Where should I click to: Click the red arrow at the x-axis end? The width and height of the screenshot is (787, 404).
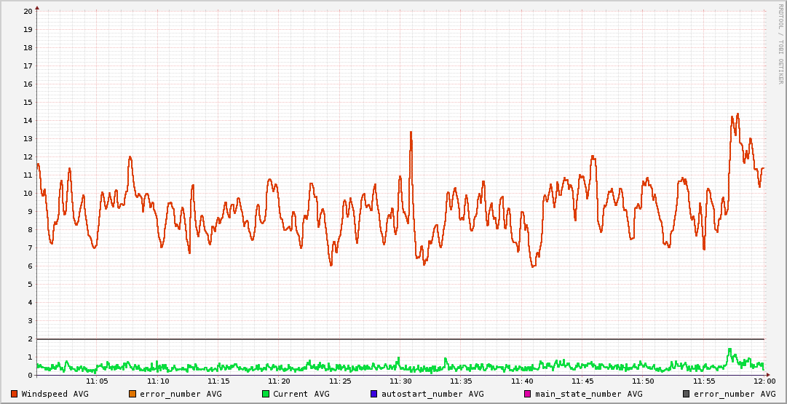(767, 375)
